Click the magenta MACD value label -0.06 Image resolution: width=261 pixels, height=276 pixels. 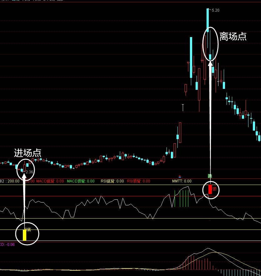[x=7, y=245]
